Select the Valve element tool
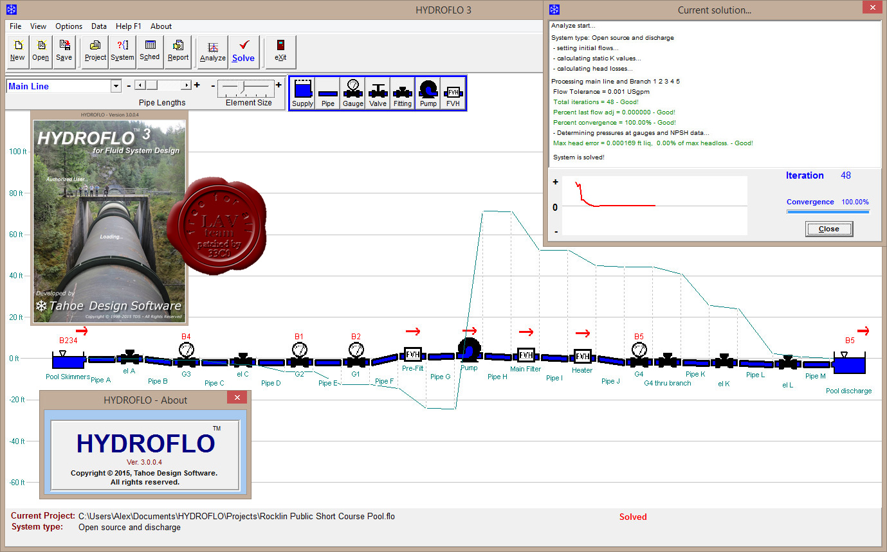This screenshot has width=887, height=552. [378, 93]
